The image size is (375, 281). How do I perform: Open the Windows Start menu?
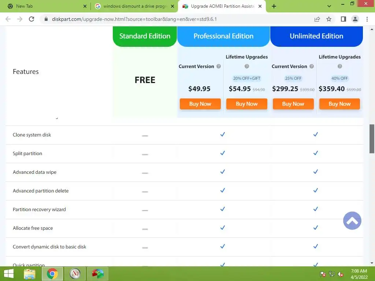9,274
